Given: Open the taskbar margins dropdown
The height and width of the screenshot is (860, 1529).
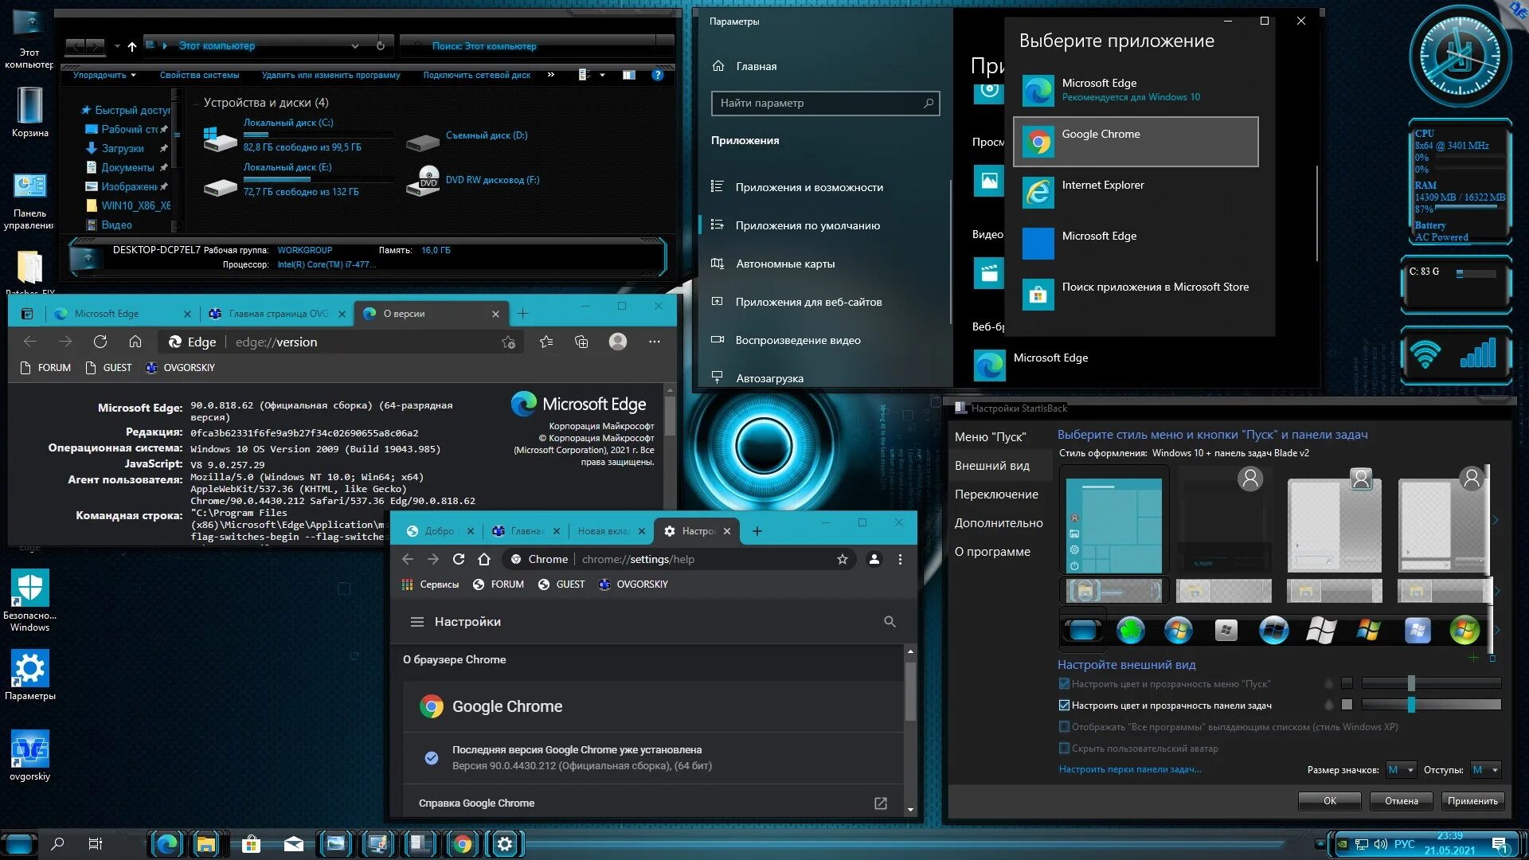Looking at the screenshot, I should (x=1484, y=769).
